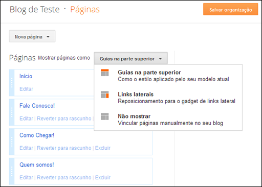Click Editar under Quem somos!
The height and width of the screenshot is (187, 262).
coord(26,177)
